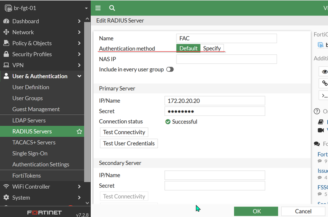Click the System gear icon
The image size is (328, 217).
[x=6, y=197]
